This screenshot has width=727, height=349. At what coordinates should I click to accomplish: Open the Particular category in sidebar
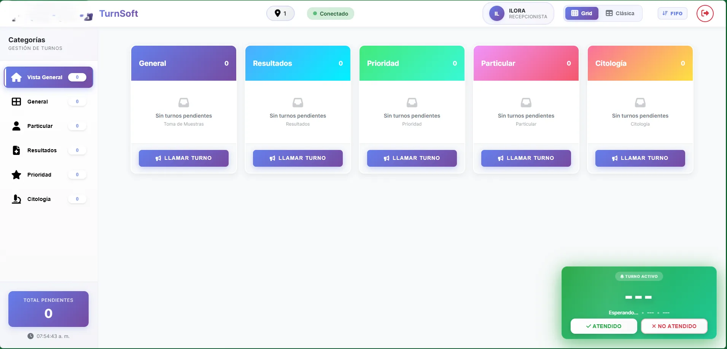(x=49, y=126)
